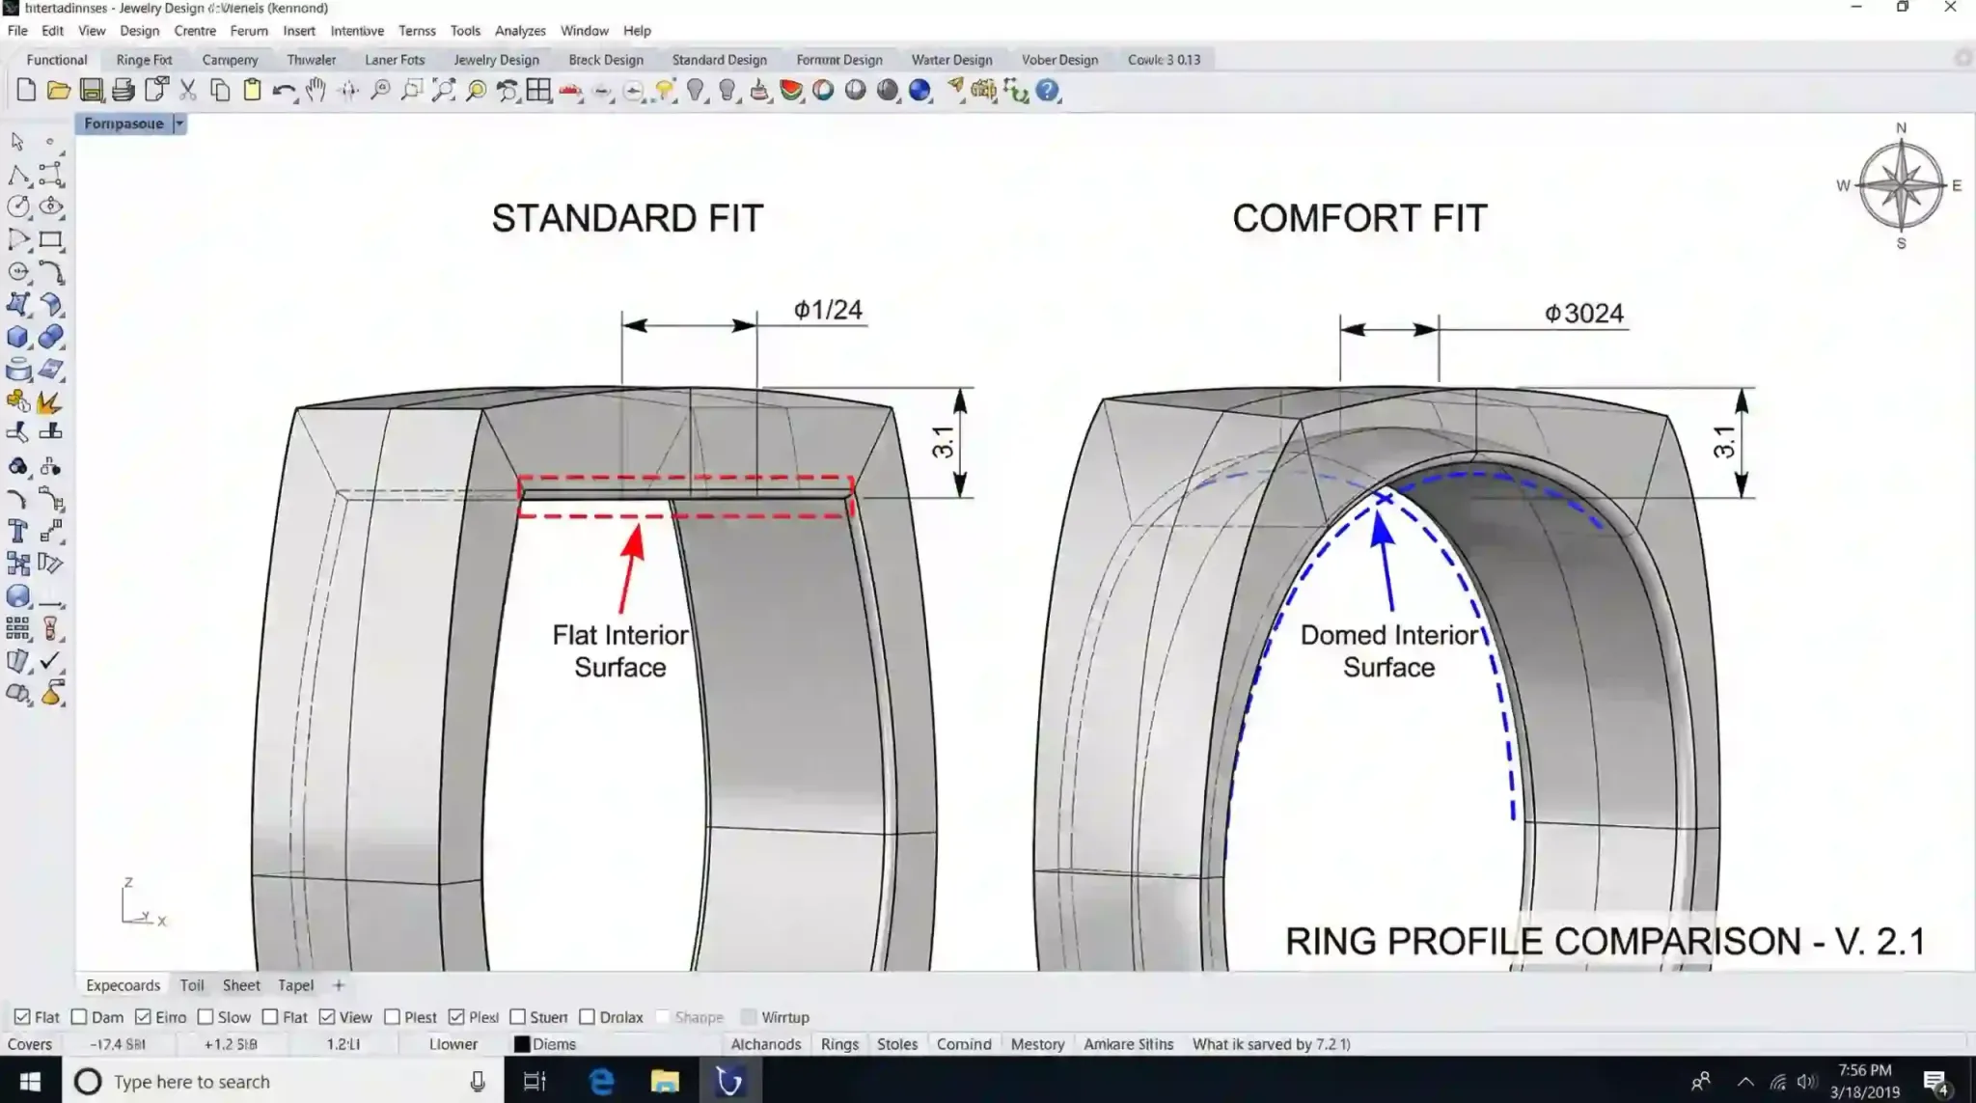Click the four-viewport grid layout icon
This screenshot has width=1976, height=1103.
pyautogui.click(x=539, y=91)
